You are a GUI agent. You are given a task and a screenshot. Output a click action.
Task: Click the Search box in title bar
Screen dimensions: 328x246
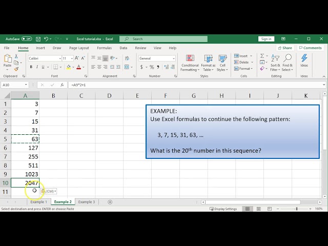coord(163,39)
